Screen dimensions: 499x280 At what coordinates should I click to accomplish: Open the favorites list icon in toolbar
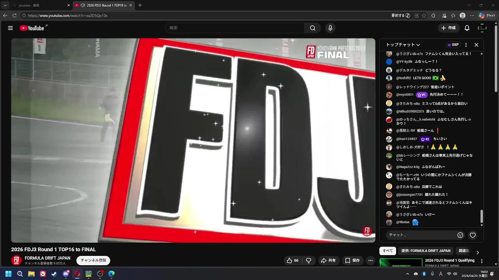tap(453, 16)
